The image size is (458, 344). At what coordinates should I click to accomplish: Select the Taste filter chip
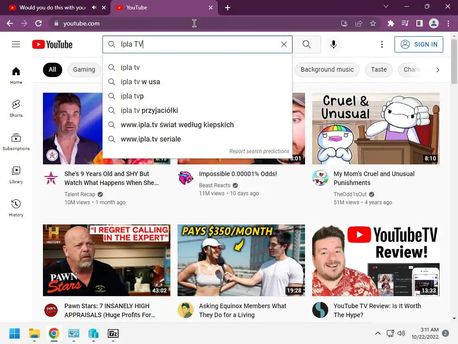378,69
